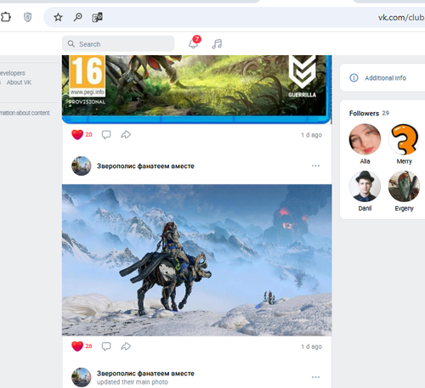This screenshot has width=425, height=388.
Task: Open notifications bell with 7 badge
Action: coord(194,42)
